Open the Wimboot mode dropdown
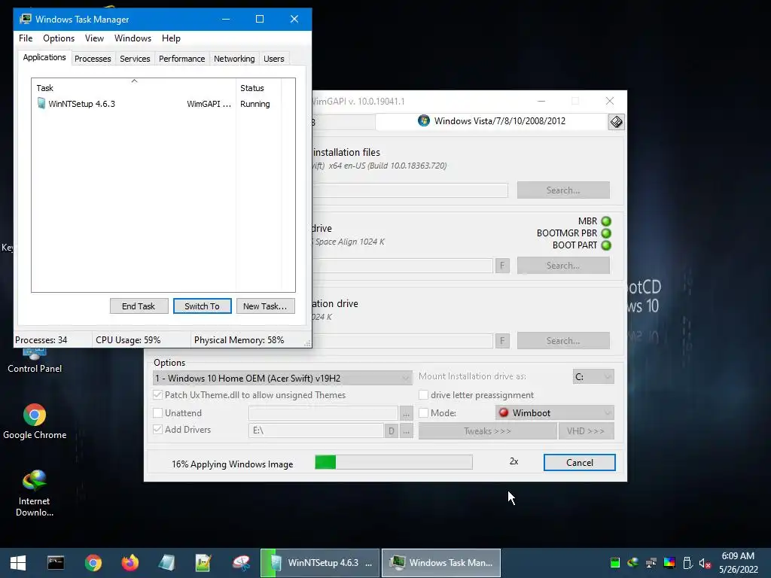This screenshot has height=578, width=771. [555, 413]
